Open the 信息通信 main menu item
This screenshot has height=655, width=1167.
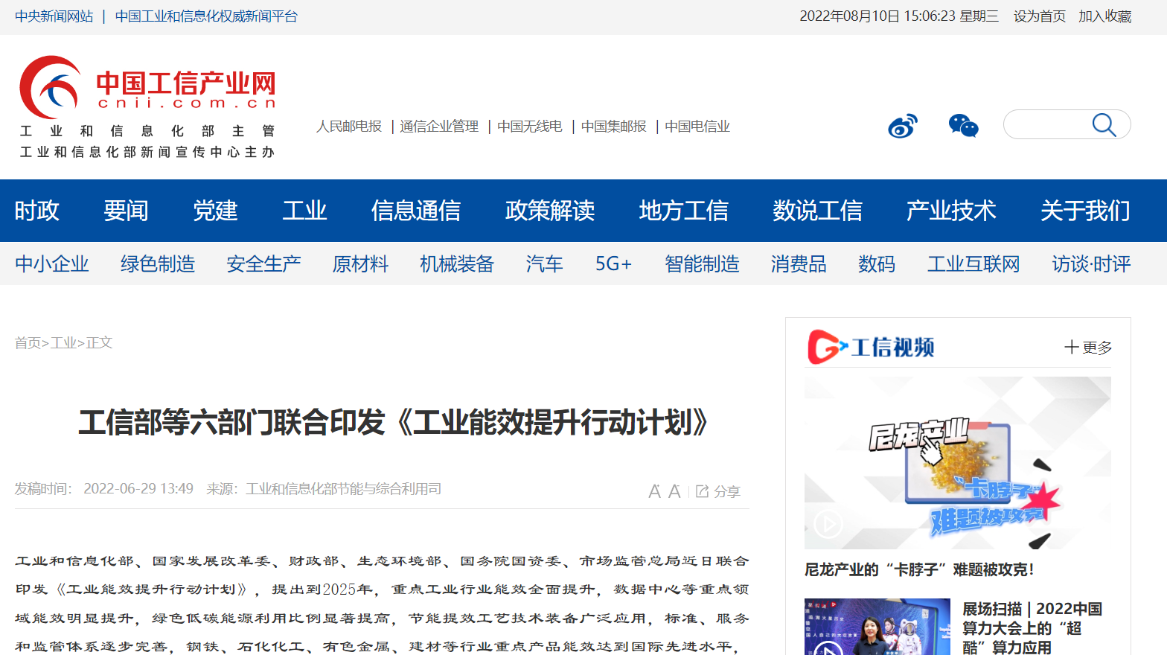click(x=415, y=211)
